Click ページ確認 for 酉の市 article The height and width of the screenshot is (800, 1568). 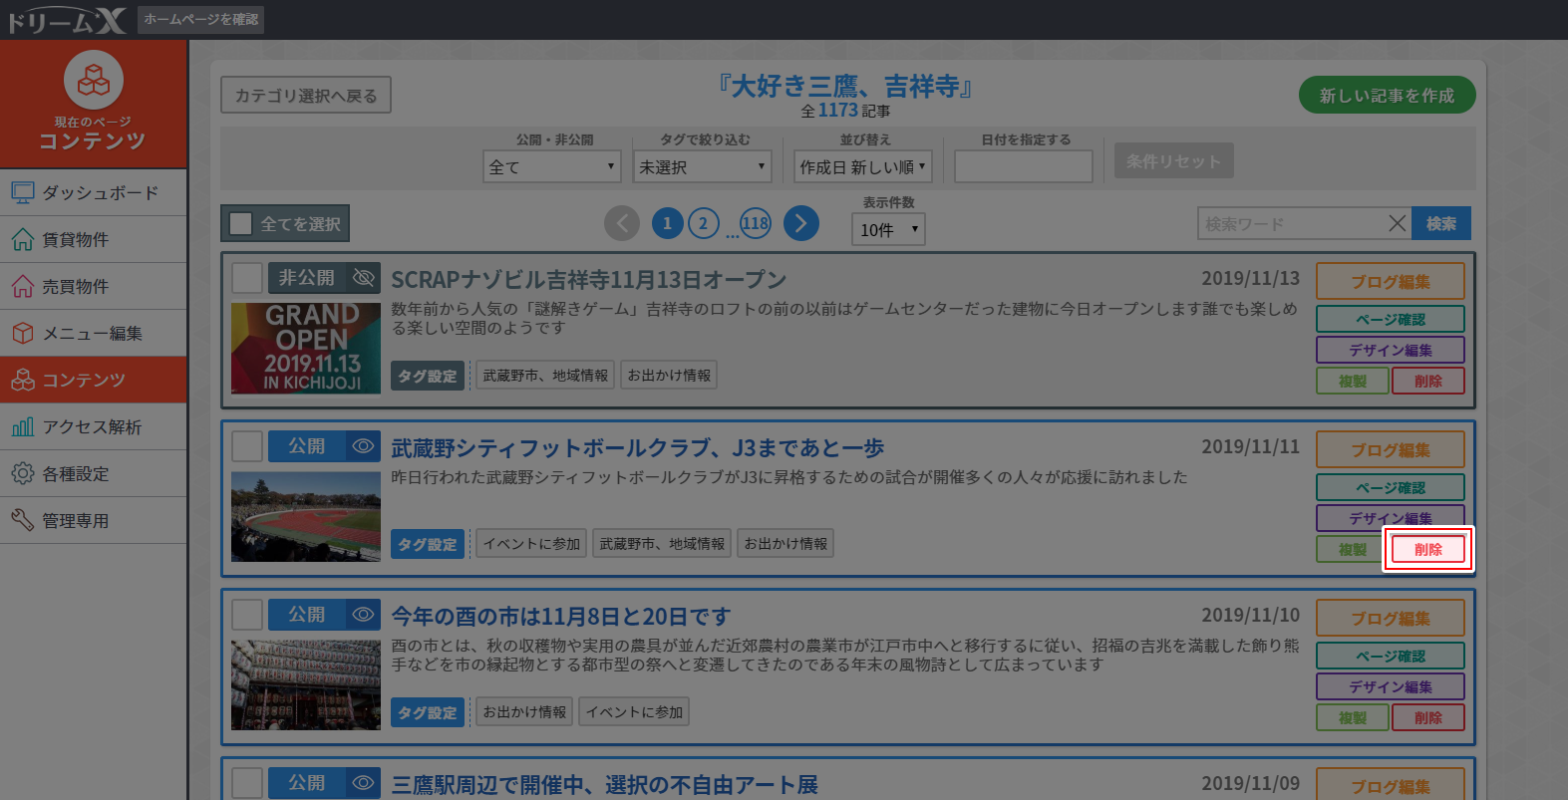tap(1391, 656)
